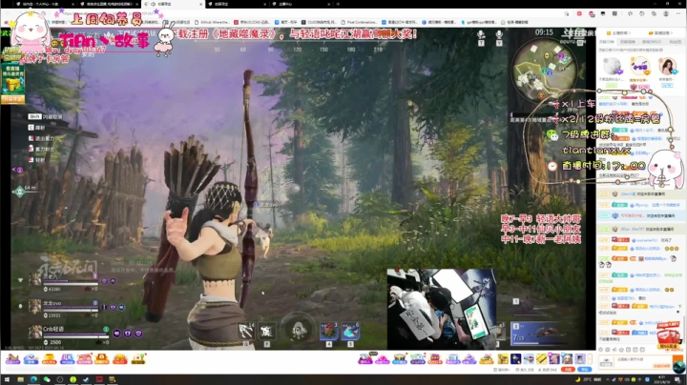The height and width of the screenshot is (385, 687).
Task: Open the middle ranked fan avatar
Action: coord(639,67)
